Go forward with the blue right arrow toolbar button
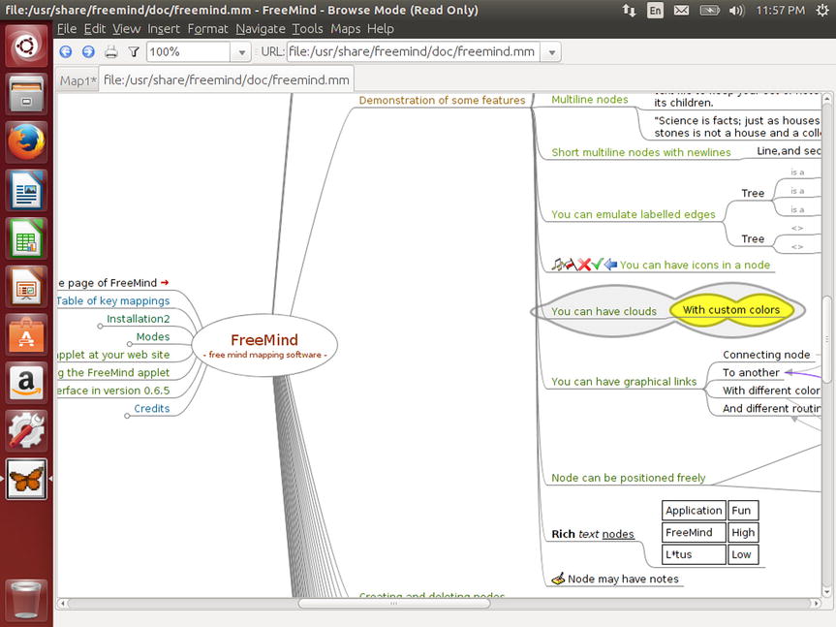Viewport: 836px width, 627px height. (x=88, y=51)
